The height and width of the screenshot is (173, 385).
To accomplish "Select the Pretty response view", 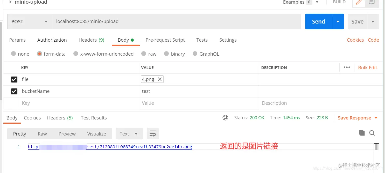I will (x=20, y=134).
